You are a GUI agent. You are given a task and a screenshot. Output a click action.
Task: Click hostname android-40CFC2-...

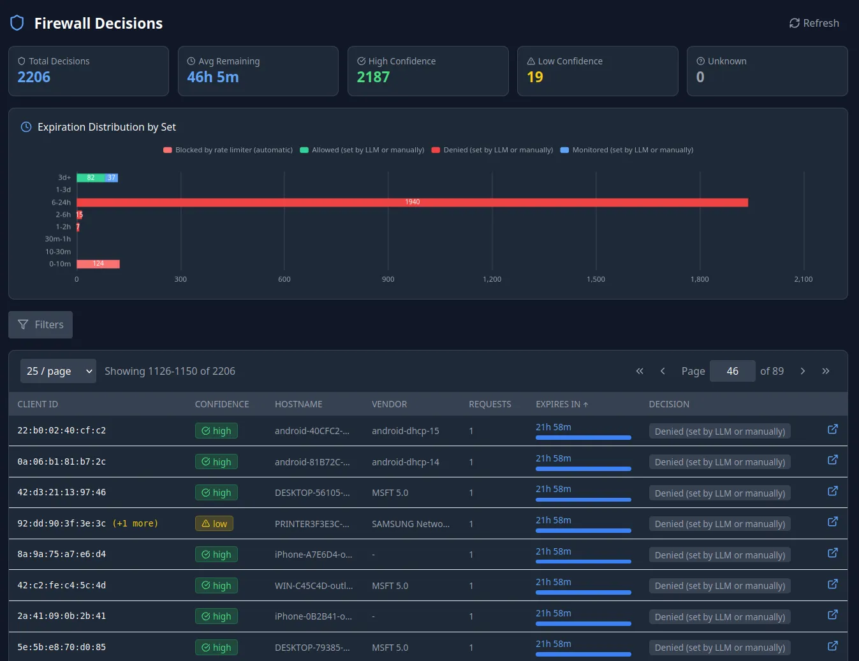pos(312,431)
